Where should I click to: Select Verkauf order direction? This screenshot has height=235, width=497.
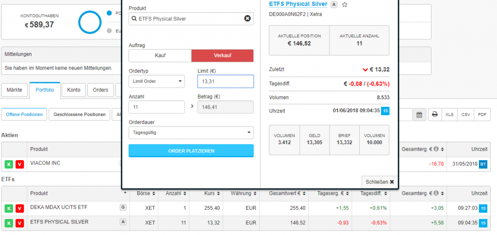tap(222, 56)
